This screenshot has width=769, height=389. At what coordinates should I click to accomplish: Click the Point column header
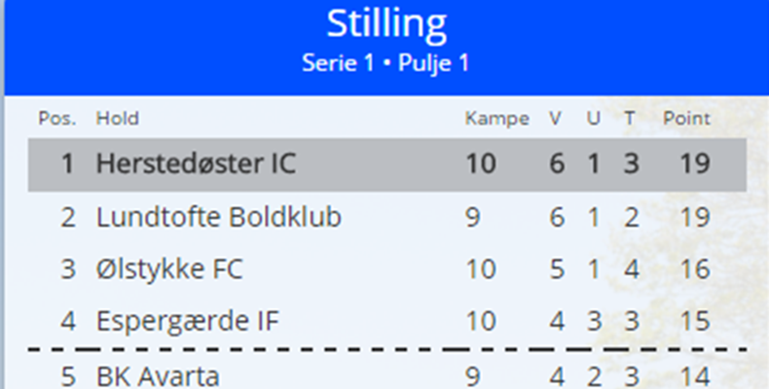(x=686, y=118)
